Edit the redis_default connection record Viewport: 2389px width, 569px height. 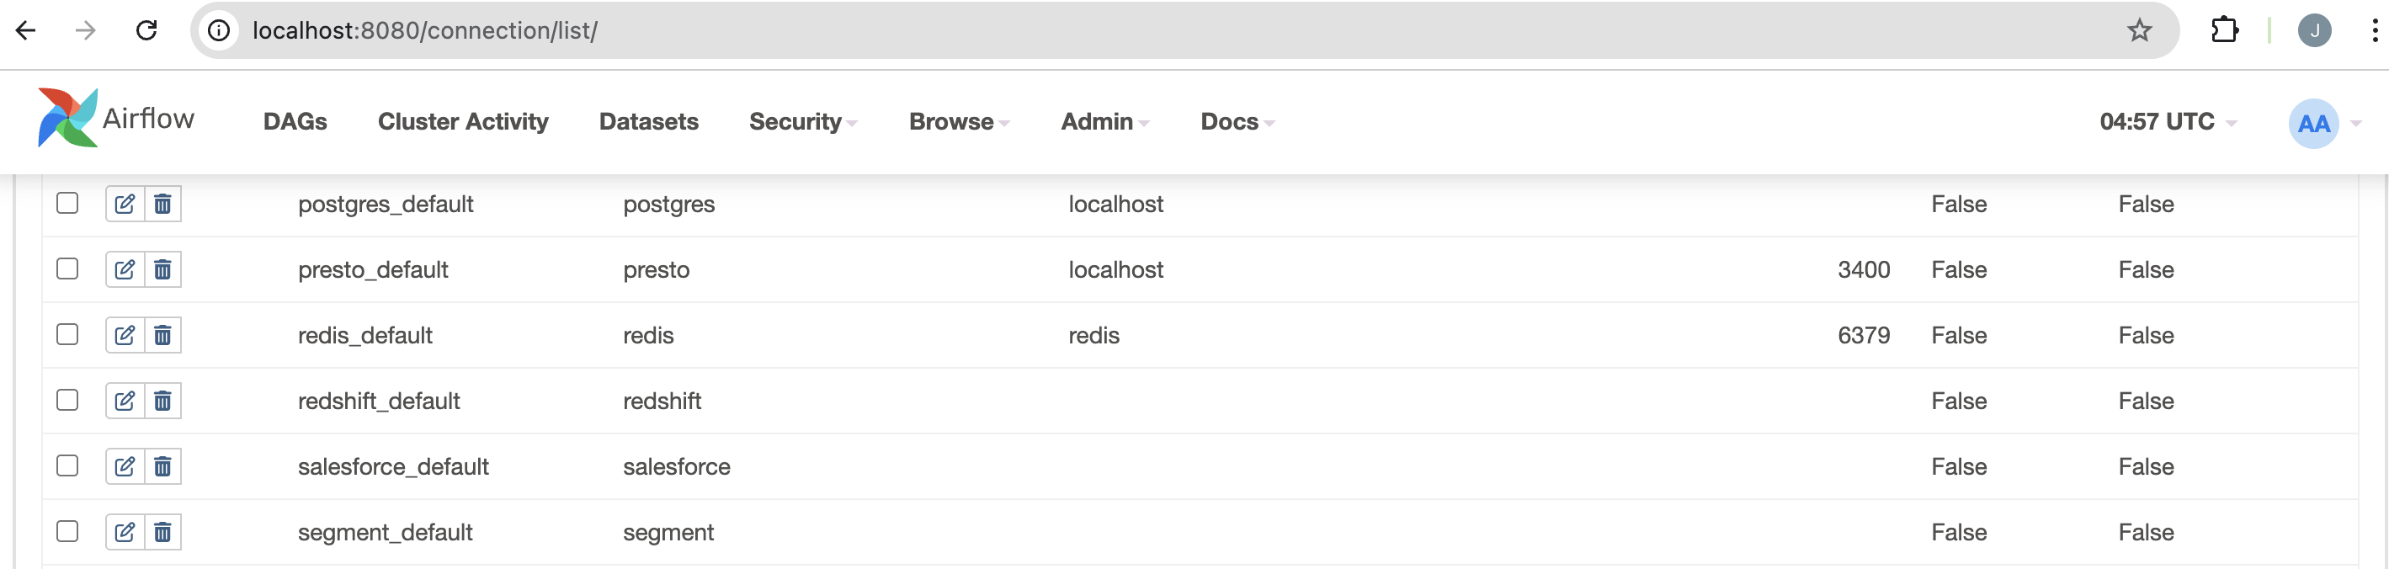(125, 336)
